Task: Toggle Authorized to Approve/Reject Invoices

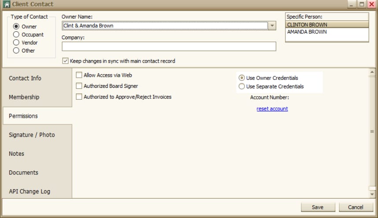Action: 79,97
